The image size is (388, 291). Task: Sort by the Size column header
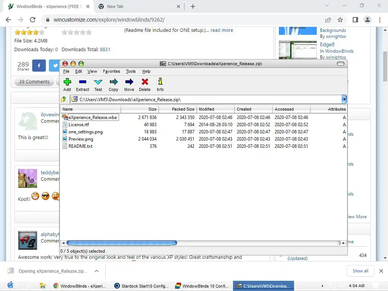click(x=140, y=109)
